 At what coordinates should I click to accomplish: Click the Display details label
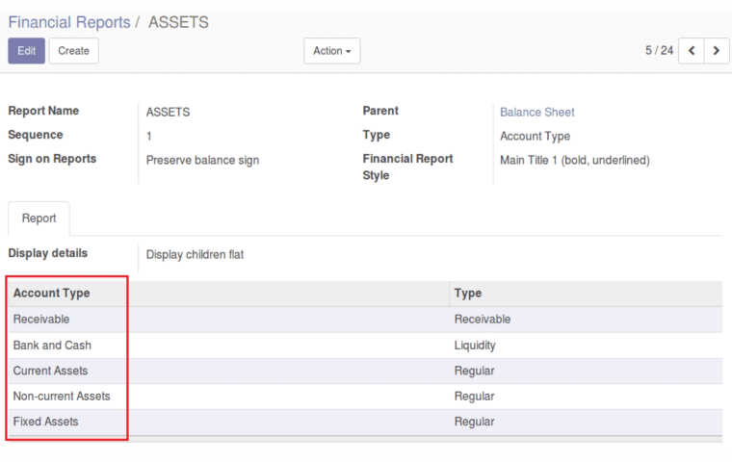click(x=47, y=253)
